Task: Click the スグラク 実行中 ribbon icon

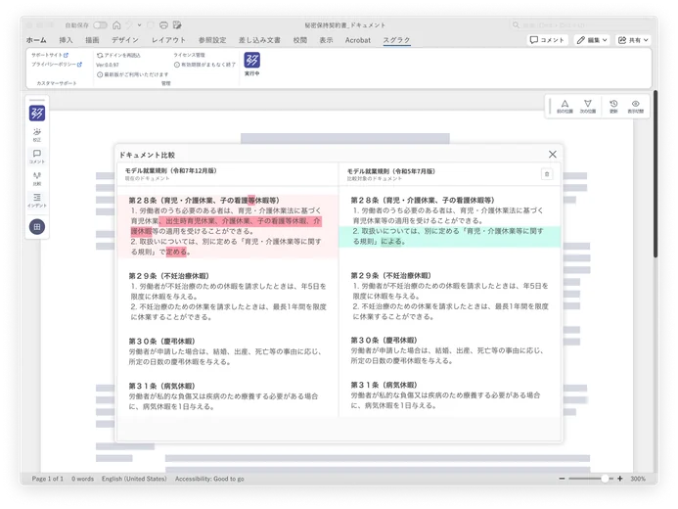Action: click(252, 64)
